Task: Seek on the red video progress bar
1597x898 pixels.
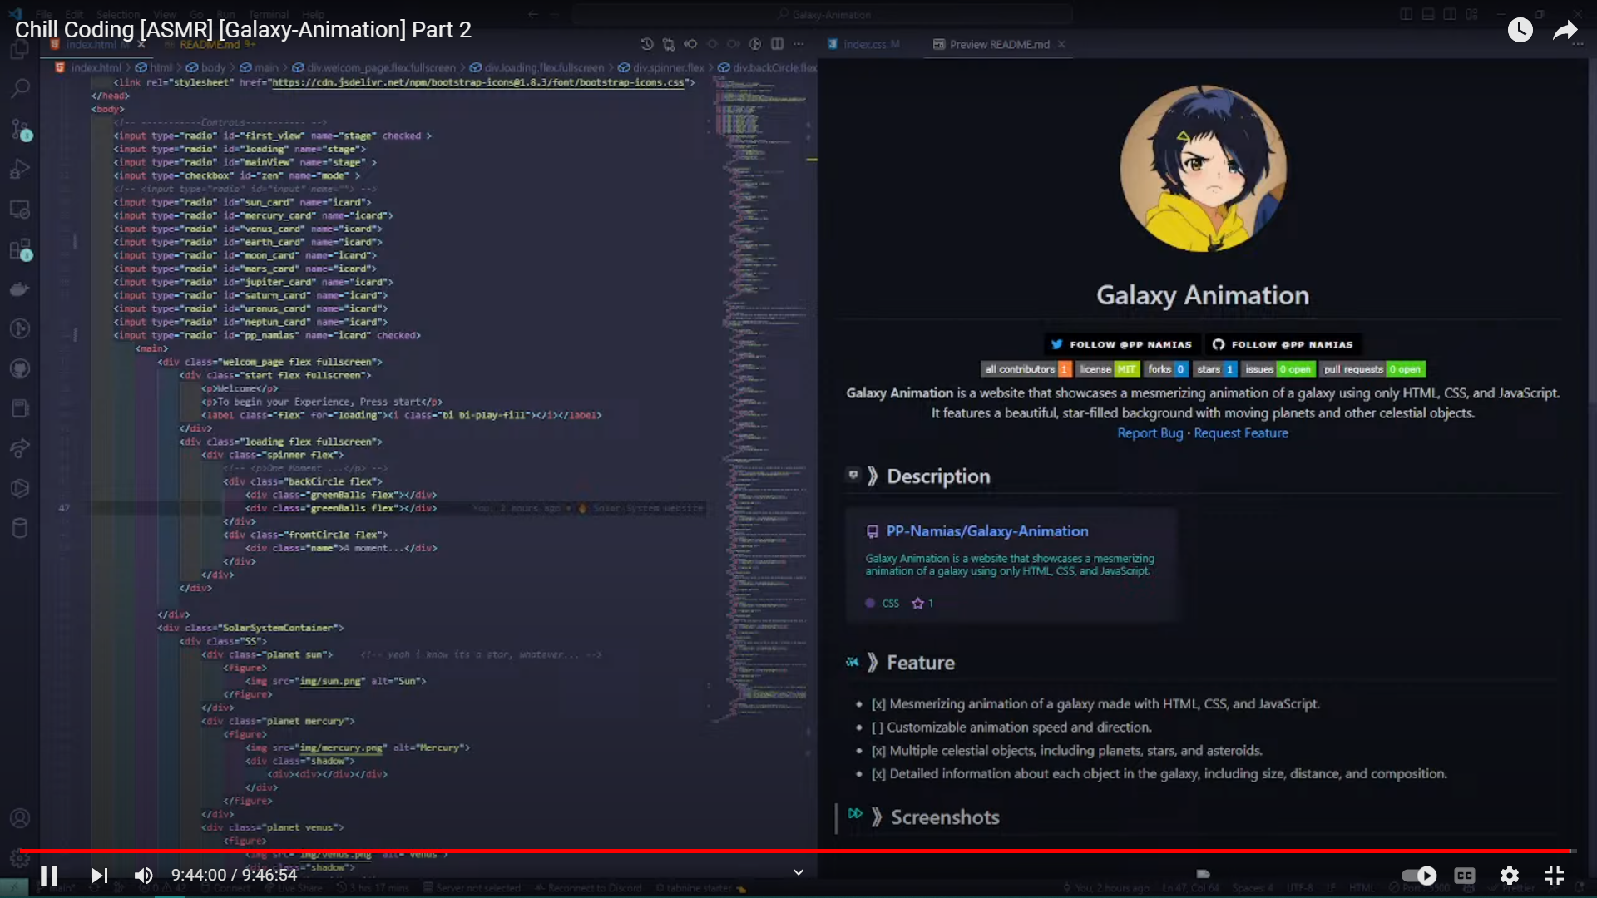Action: click(x=798, y=851)
